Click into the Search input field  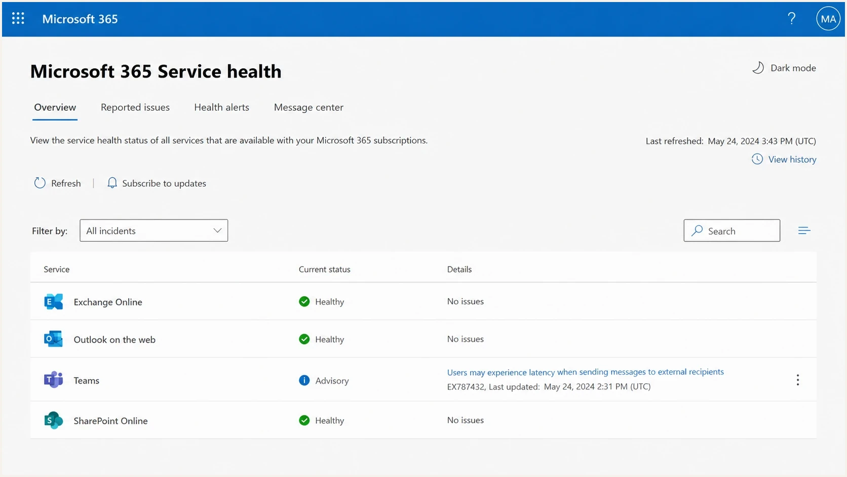click(x=731, y=231)
